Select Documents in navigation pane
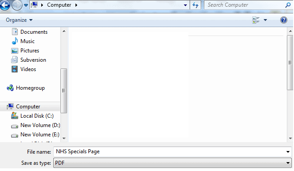This screenshot has width=294, height=171. (34, 32)
